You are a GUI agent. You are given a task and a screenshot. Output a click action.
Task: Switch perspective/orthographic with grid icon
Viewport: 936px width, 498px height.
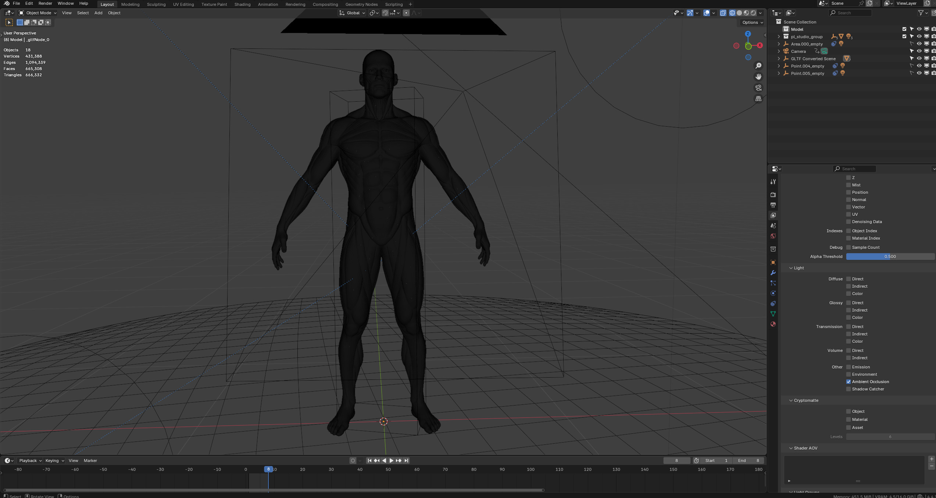tap(758, 99)
